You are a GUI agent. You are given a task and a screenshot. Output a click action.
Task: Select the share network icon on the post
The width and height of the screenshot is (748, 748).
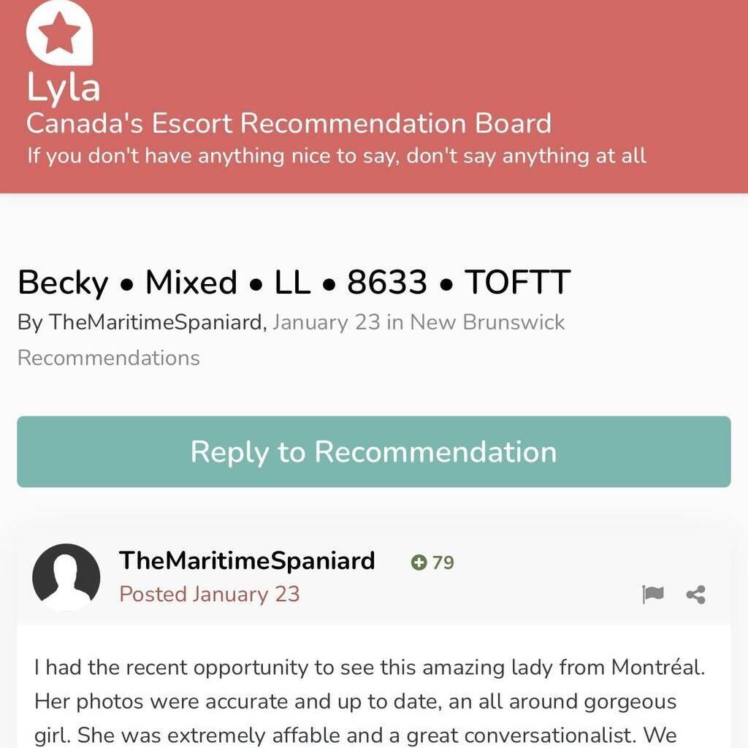point(694,595)
